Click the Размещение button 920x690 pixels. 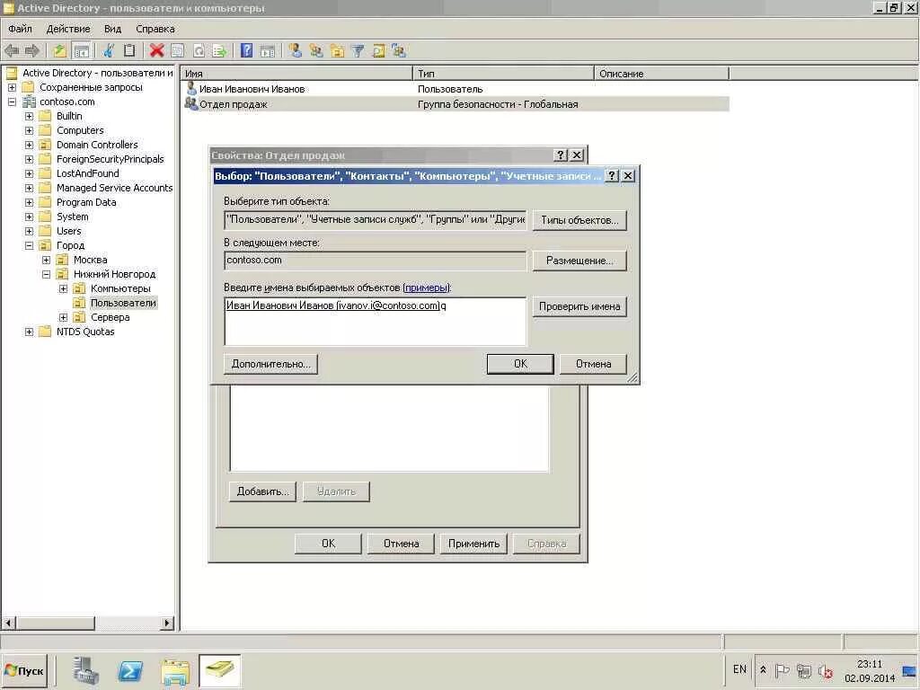click(x=579, y=261)
